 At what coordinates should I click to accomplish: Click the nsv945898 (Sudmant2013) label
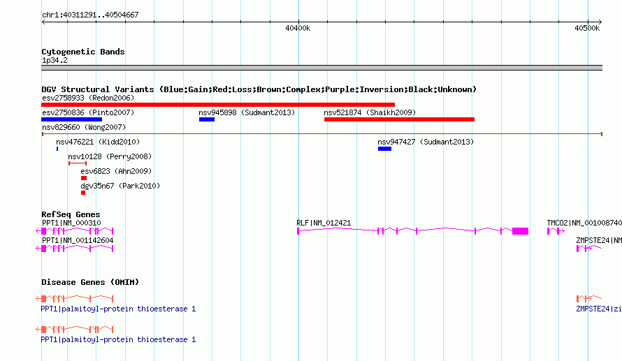point(247,112)
